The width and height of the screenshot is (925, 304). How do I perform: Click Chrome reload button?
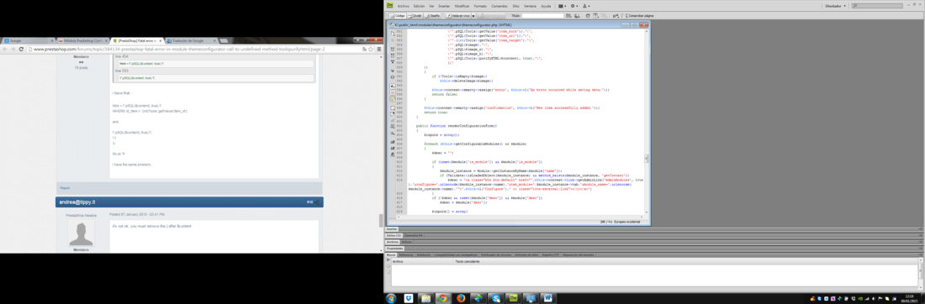(21, 49)
